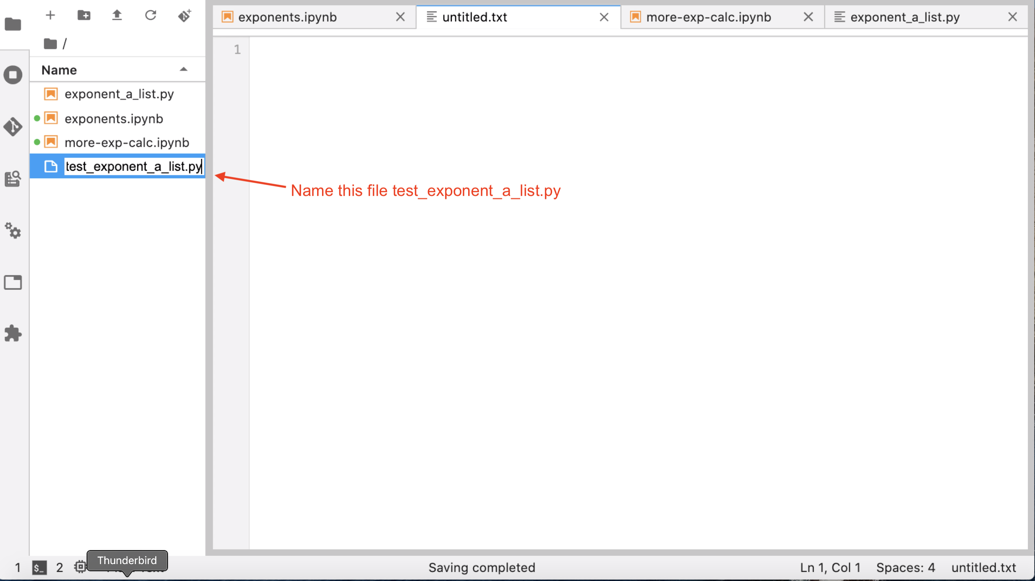Click the Git clone icon
The image size is (1035, 581).
185,15
